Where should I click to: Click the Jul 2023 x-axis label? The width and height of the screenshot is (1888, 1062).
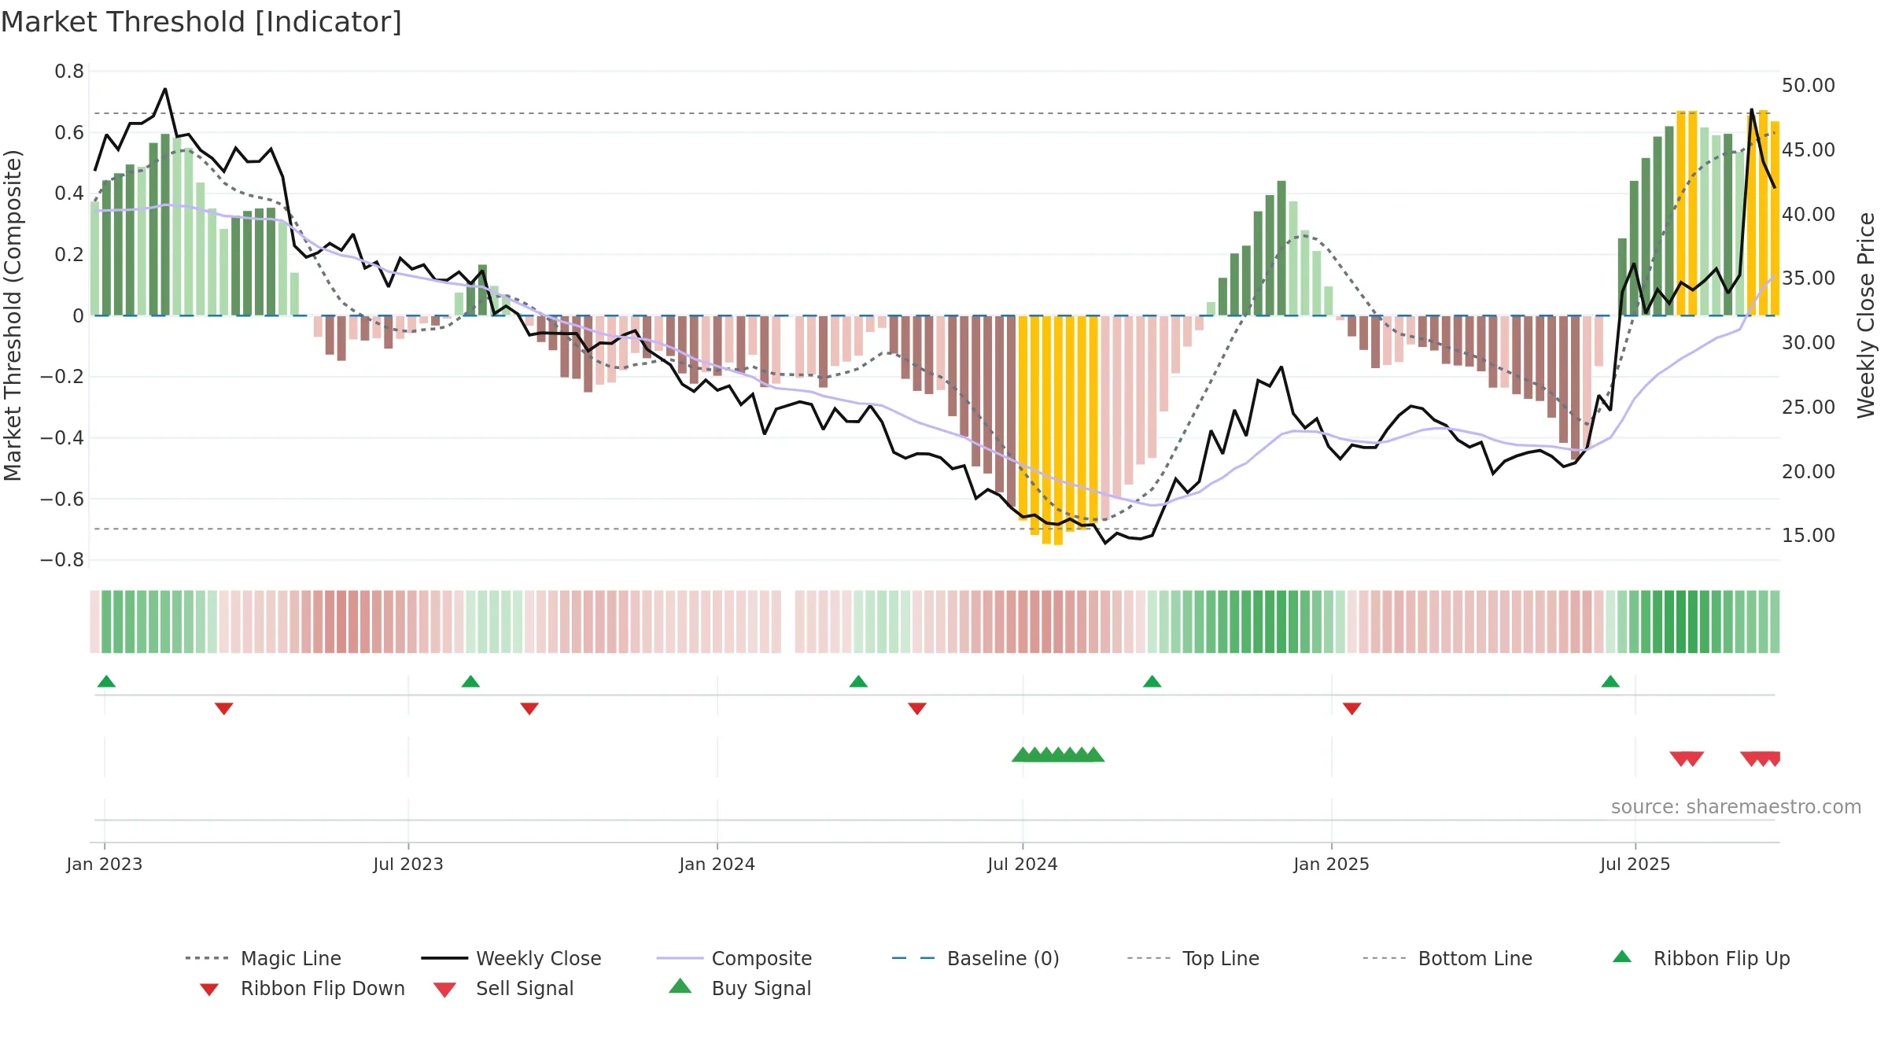408,864
